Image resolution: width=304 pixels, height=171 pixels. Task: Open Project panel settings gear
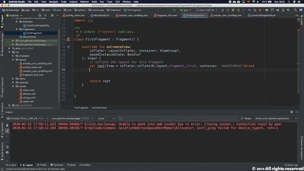[52, 15]
